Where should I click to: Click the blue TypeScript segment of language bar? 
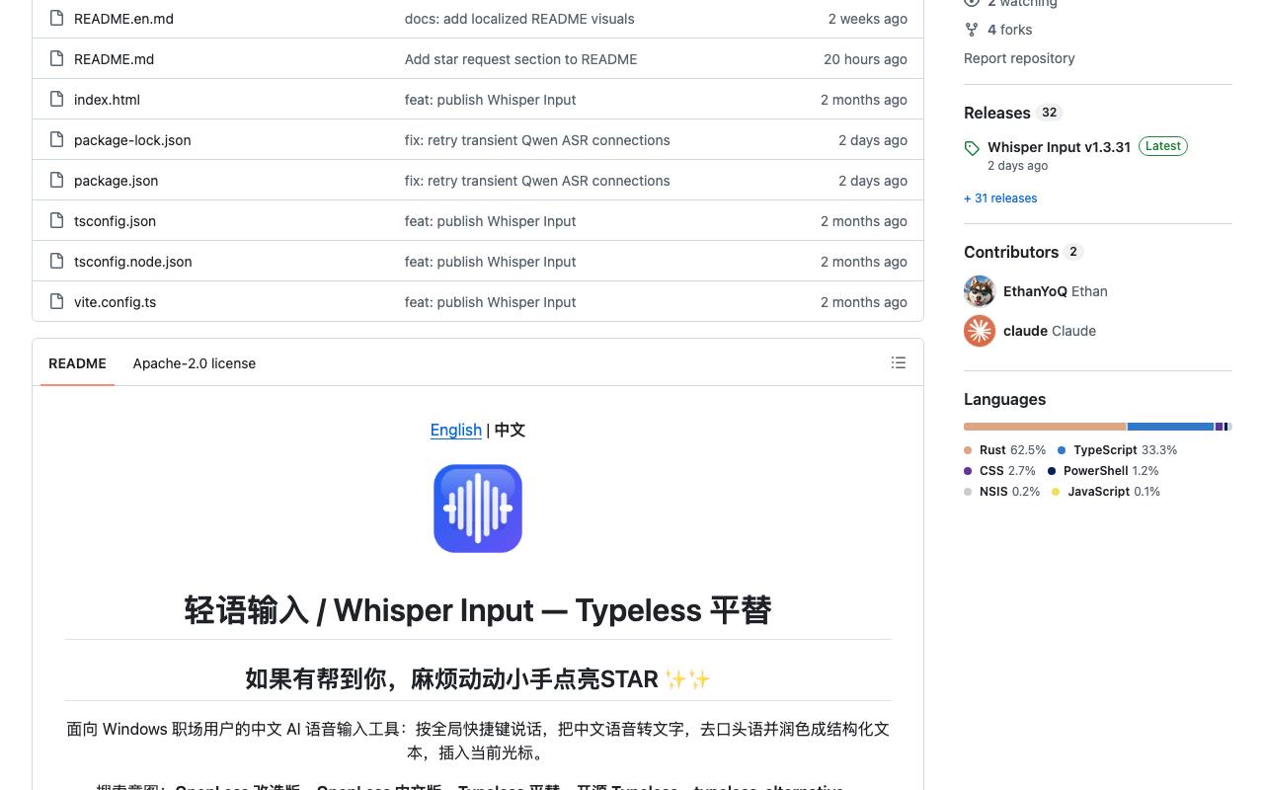(1170, 427)
